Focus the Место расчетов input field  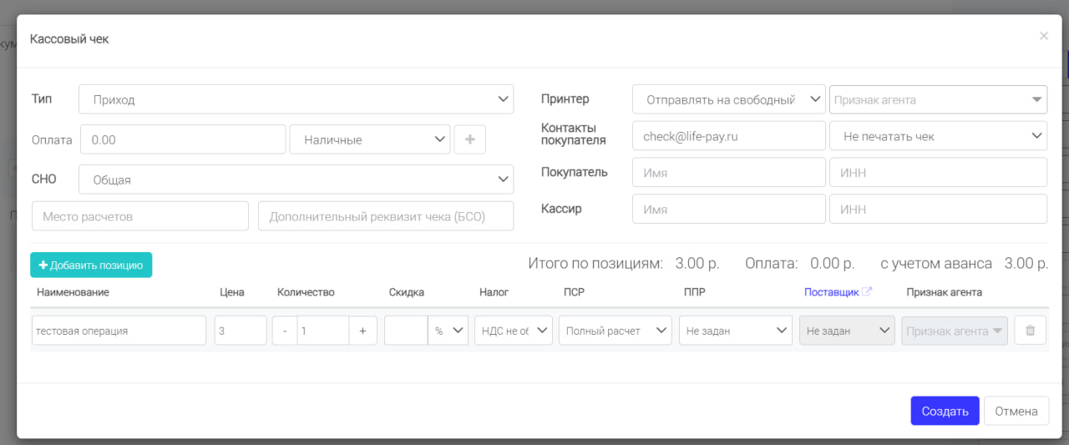click(x=140, y=216)
